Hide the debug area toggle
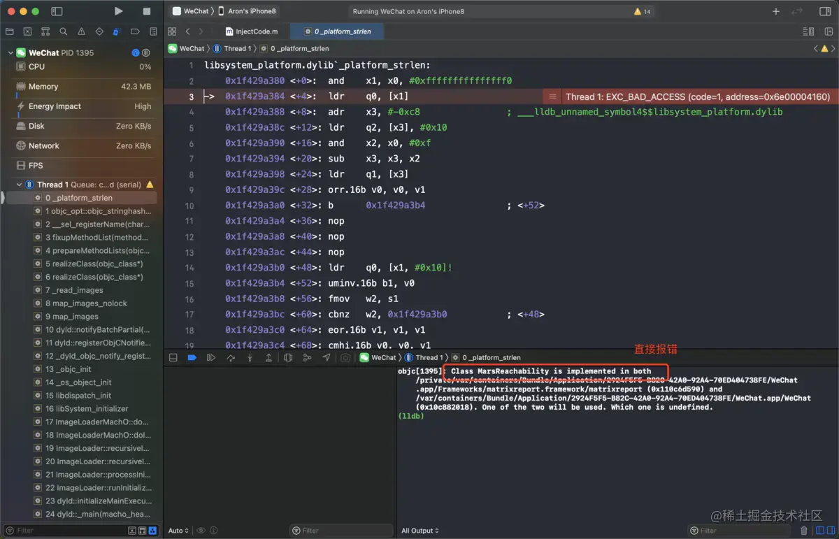The height and width of the screenshot is (539, 839). tap(173, 357)
